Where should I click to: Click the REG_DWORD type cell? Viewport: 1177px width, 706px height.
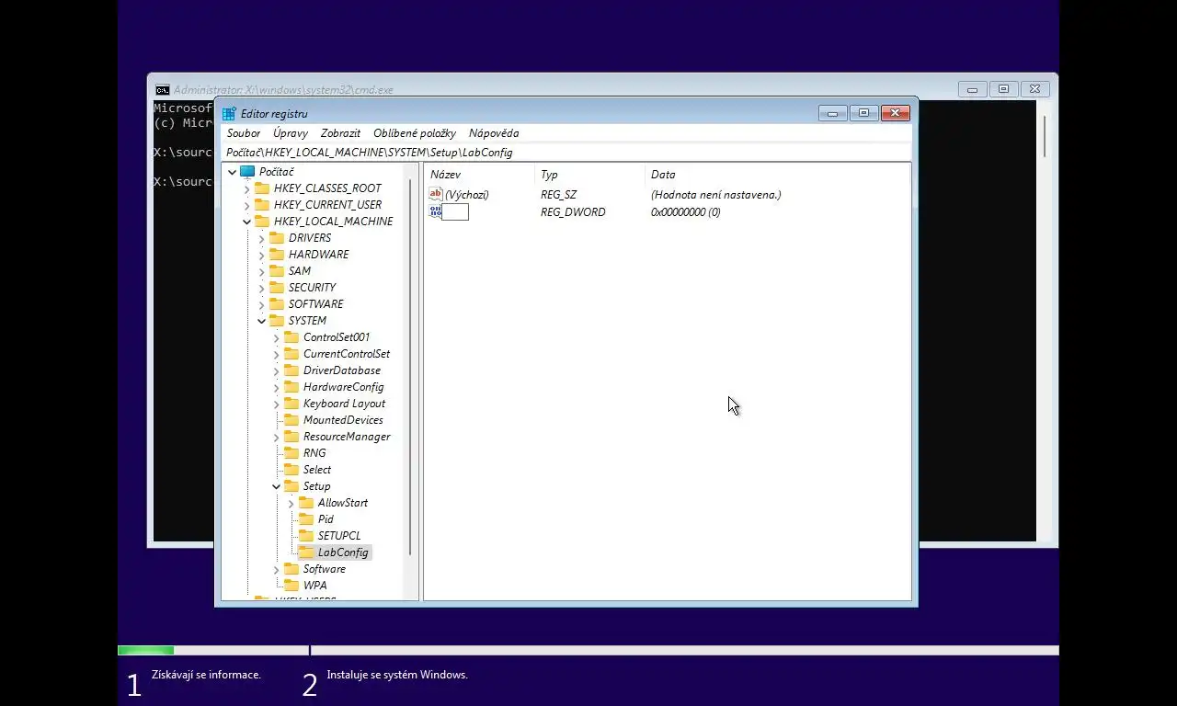click(573, 212)
